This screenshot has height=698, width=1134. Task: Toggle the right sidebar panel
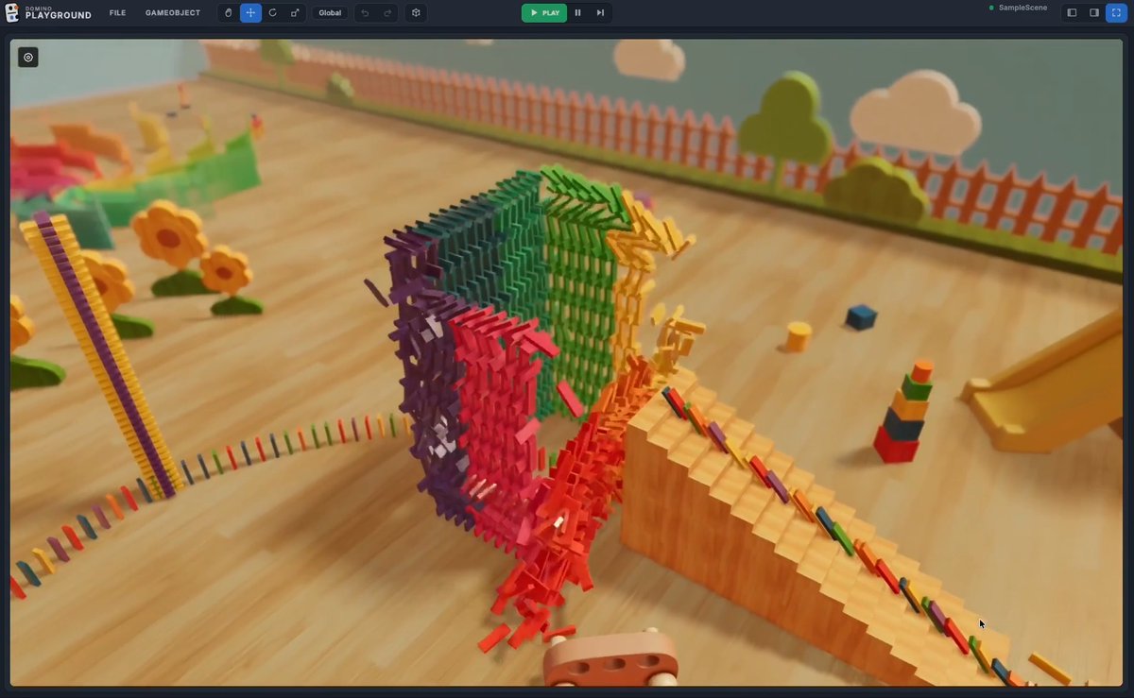click(1094, 13)
